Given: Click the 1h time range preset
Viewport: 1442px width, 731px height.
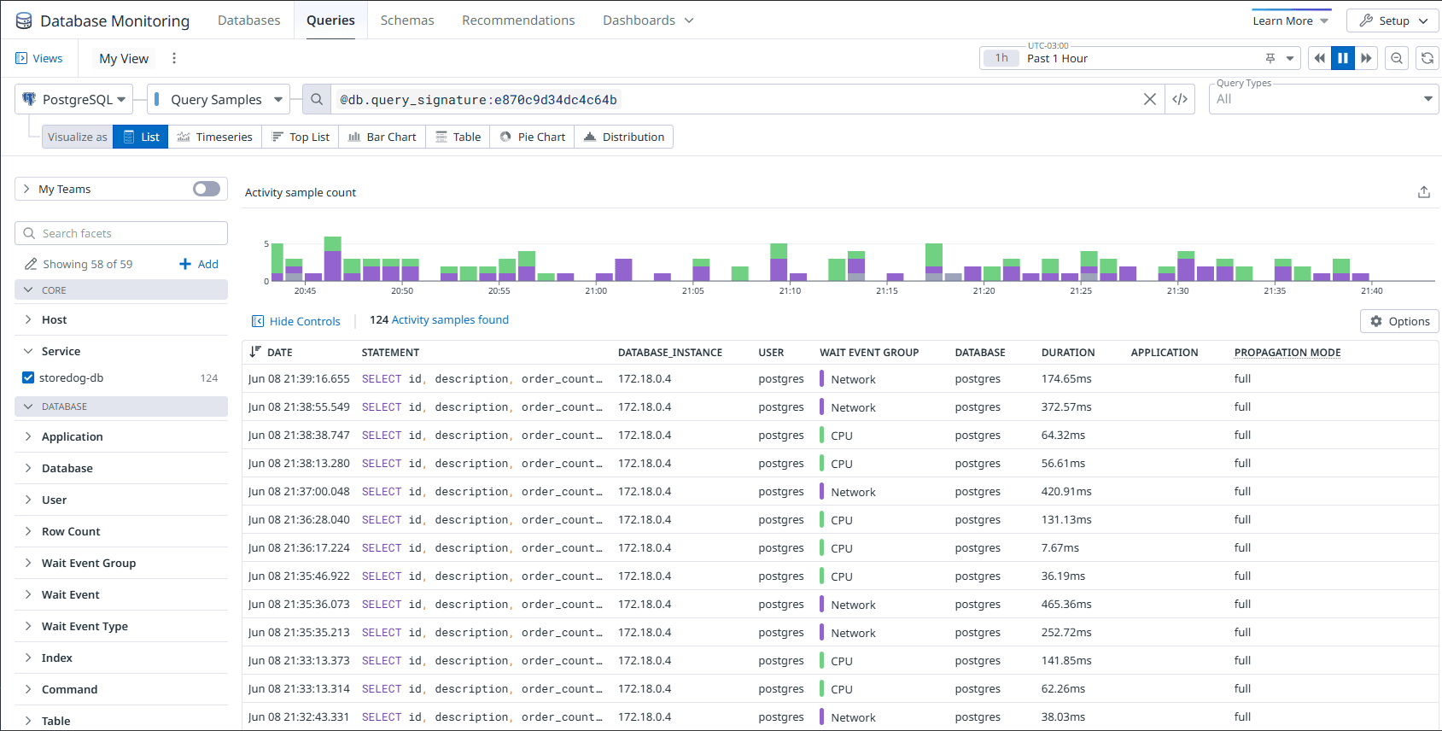Looking at the screenshot, I should pyautogui.click(x=1001, y=58).
